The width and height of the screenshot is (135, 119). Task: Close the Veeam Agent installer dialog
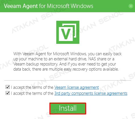(x=131, y=6)
